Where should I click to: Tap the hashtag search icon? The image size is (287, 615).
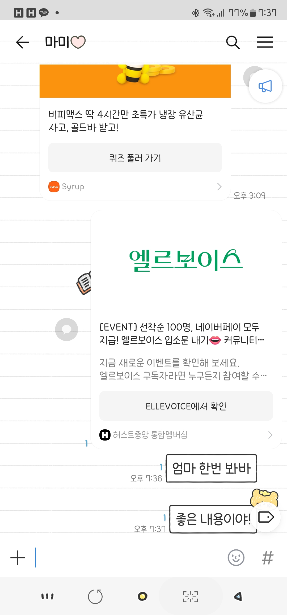pyautogui.click(x=268, y=558)
